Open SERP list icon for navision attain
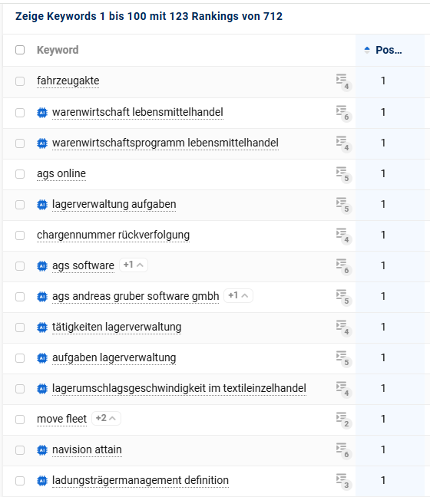Screen dimensions: 430x497 343,450
